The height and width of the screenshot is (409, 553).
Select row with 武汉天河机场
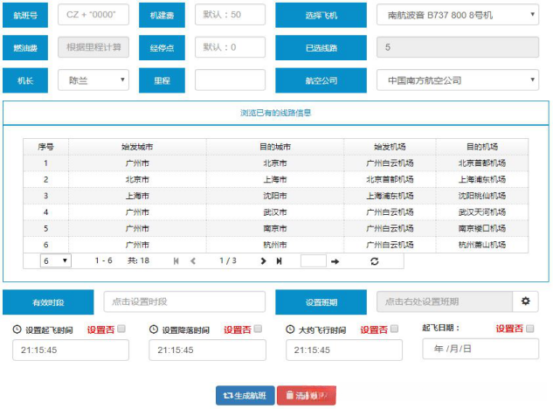click(276, 212)
